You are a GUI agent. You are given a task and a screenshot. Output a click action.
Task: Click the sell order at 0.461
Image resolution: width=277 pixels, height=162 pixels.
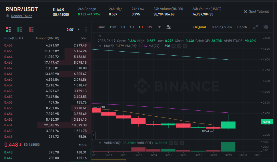pyautogui.click(x=45, y=74)
